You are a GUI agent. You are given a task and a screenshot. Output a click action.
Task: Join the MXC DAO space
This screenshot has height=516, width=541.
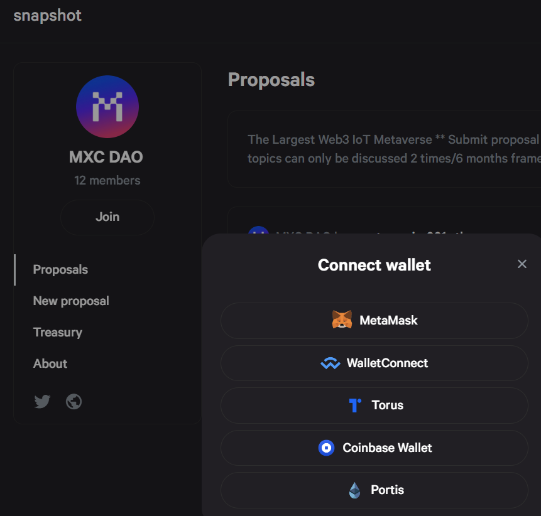pos(107,217)
